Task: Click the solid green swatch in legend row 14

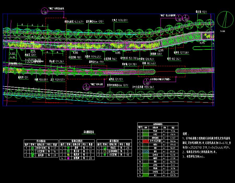Action: coord(145,175)
